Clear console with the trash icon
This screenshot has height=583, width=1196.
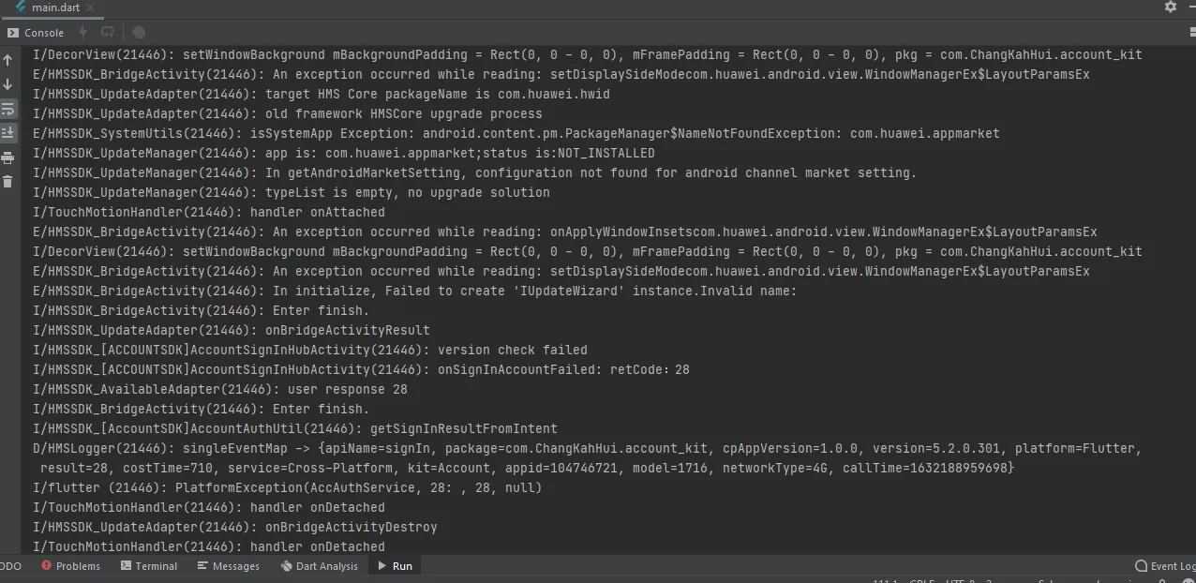pos(7,181)
